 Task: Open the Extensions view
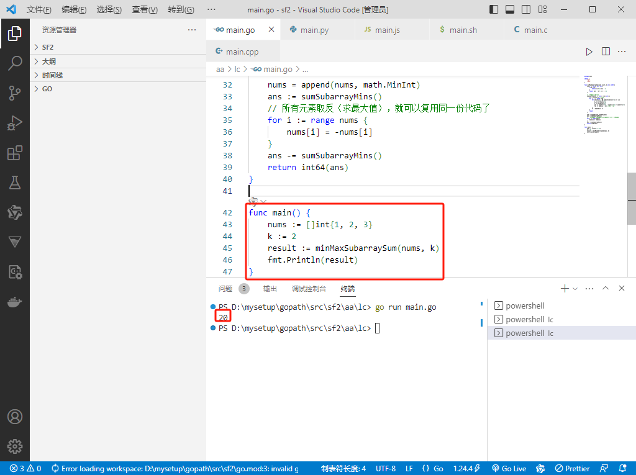pos(15,153)
